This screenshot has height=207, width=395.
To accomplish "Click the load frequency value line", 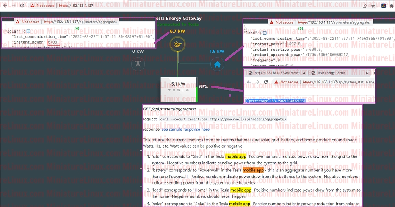I will [x=265, y=60].
